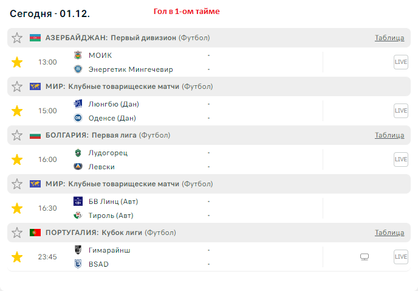Click the TV broadcast icon for Гимарайнш–BSAD

(x=364, y=257)
